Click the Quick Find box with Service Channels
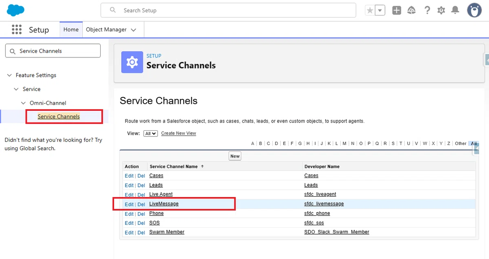 (53, 51)
